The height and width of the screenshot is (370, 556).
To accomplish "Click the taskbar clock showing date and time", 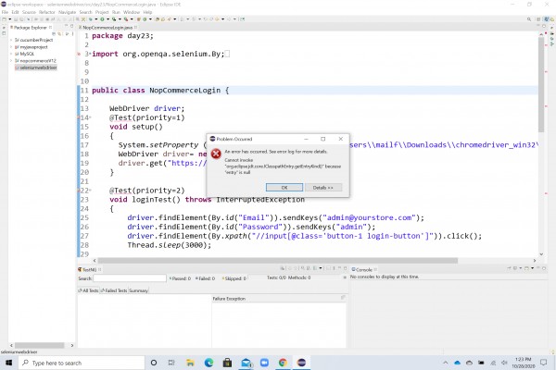I will 523,363.
